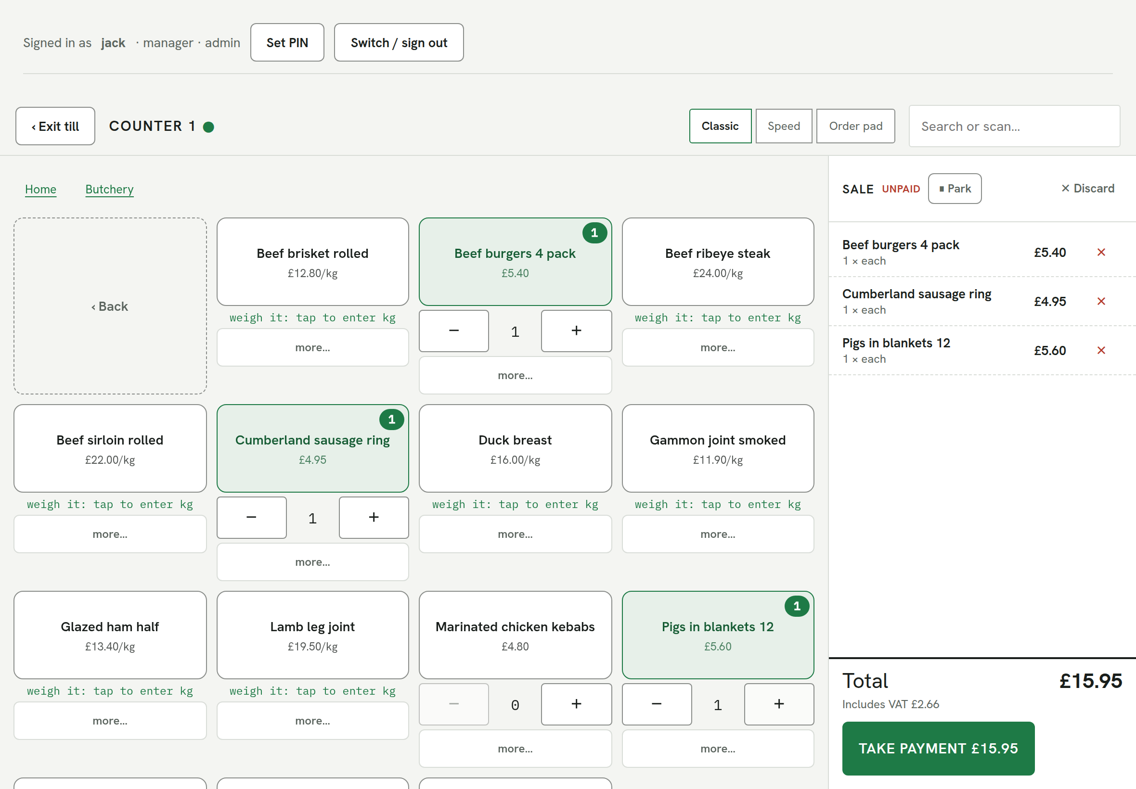
Task: Select Duck breast tile
Action: tap(516, 448)
